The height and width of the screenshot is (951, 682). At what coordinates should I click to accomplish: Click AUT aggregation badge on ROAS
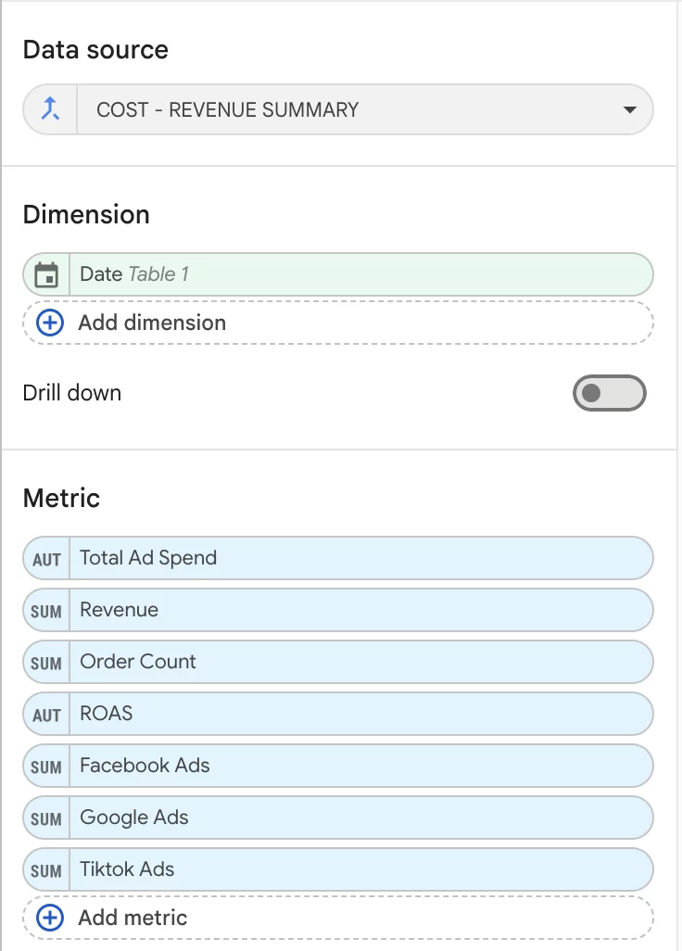pos(46,715)
